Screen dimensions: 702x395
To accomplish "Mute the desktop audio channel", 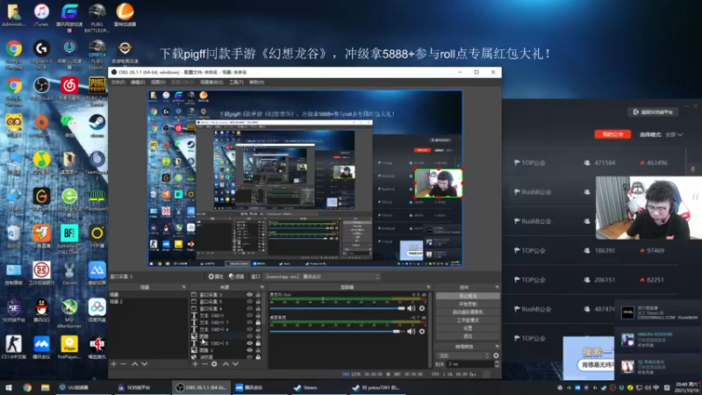I will [411, 332].
